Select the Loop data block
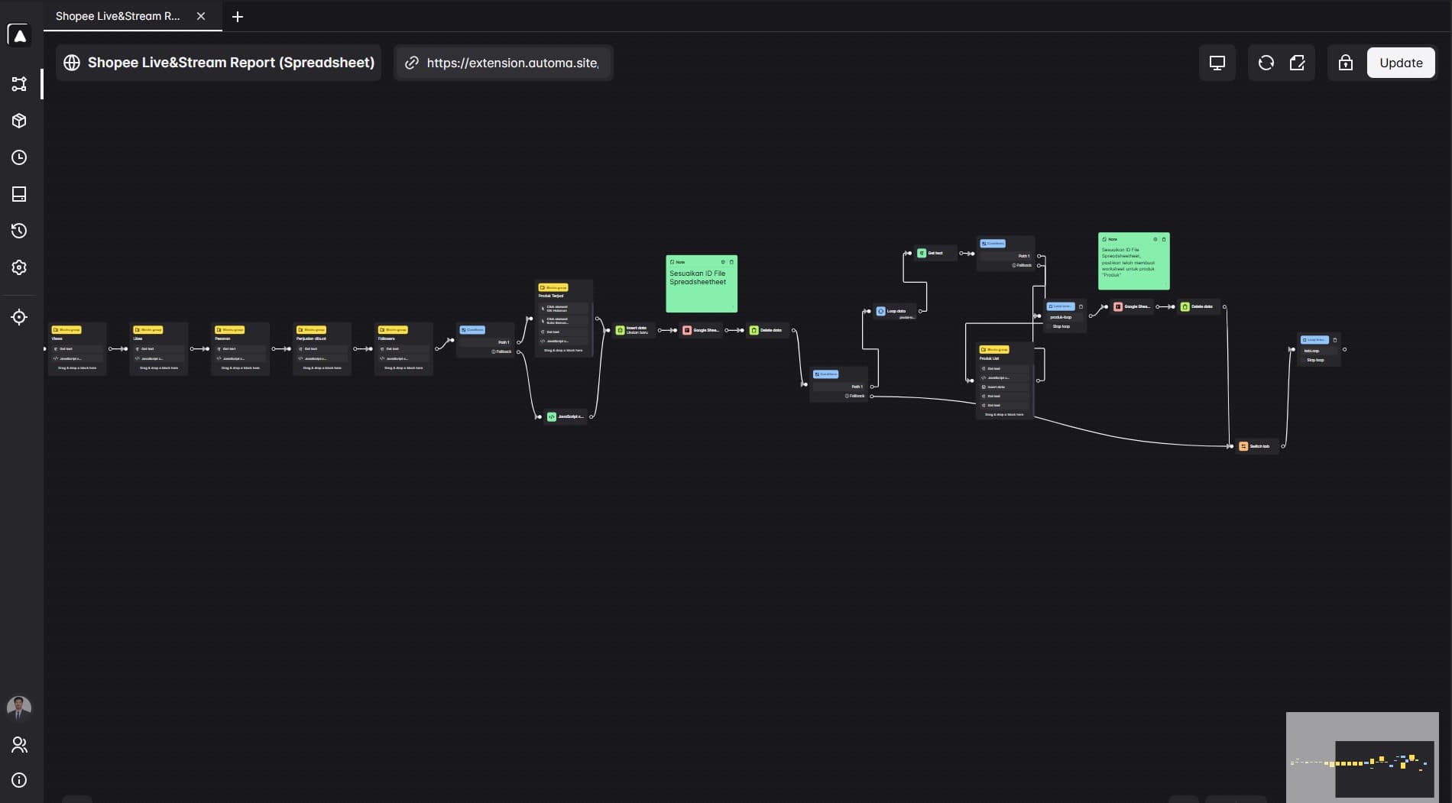The height and width of the screenshot is (803, 1452). (x=895, y=311)
